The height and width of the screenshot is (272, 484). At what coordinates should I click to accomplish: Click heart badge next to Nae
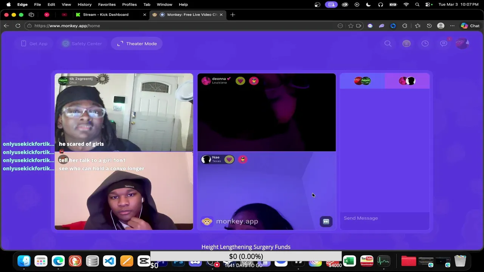229,159
